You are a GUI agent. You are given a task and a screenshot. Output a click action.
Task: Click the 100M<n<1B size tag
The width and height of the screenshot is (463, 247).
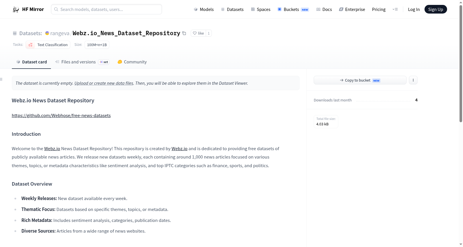(x=97, y=45)
